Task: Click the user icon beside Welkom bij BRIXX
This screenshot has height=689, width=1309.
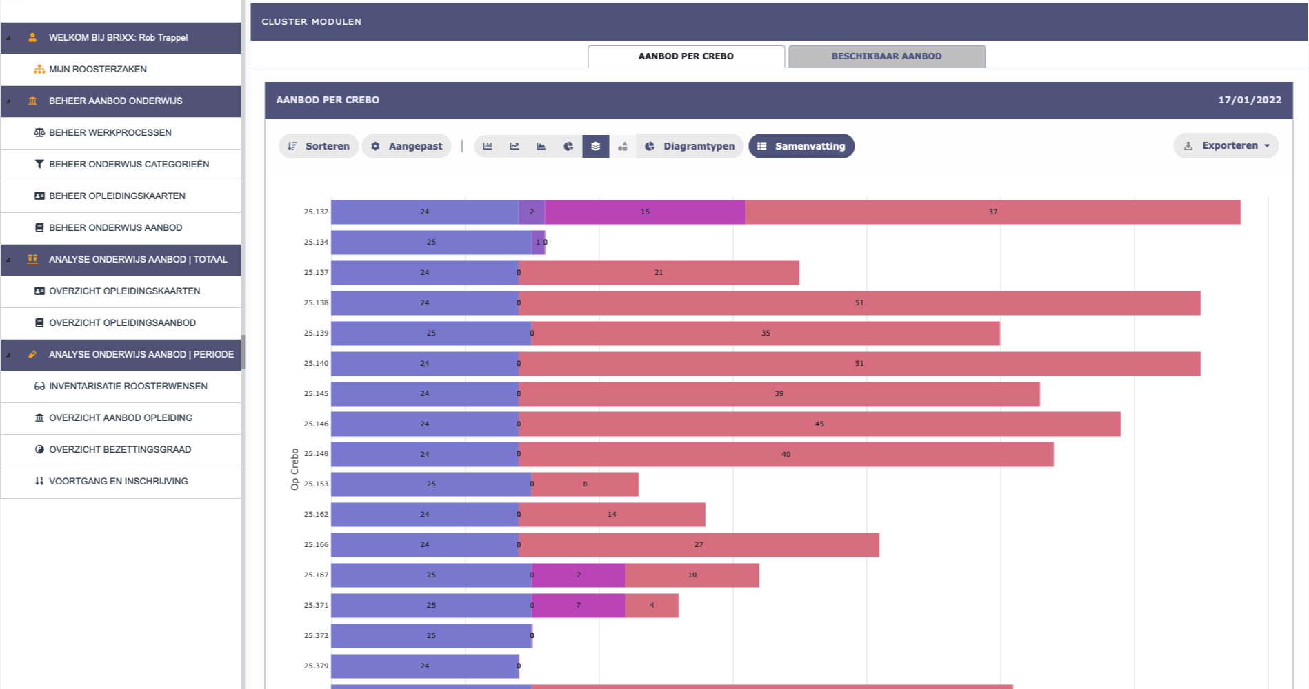Action: [x=32, y=37]
